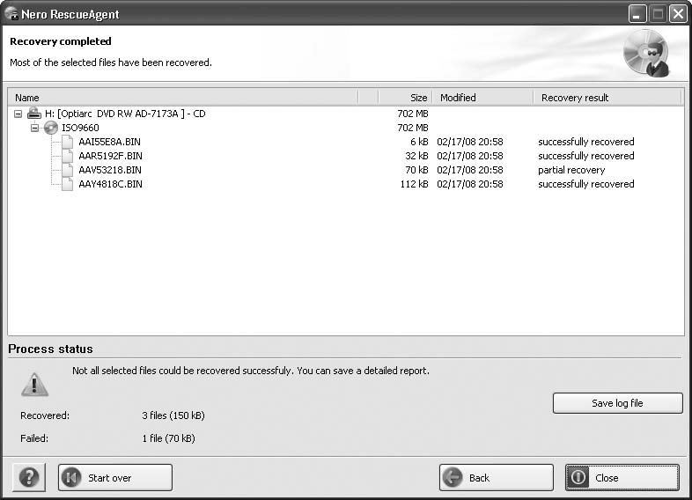
Task: Click the ISO9660 disc icon
Action: click(51, 128)
